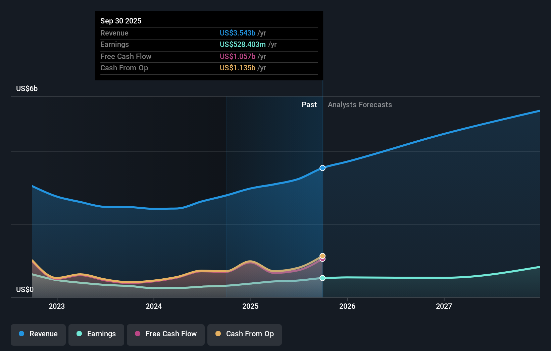The width and height of the screenshot is (551, 351).
Task: Toggle the Earnings series visibility
Action: [96, 334]
